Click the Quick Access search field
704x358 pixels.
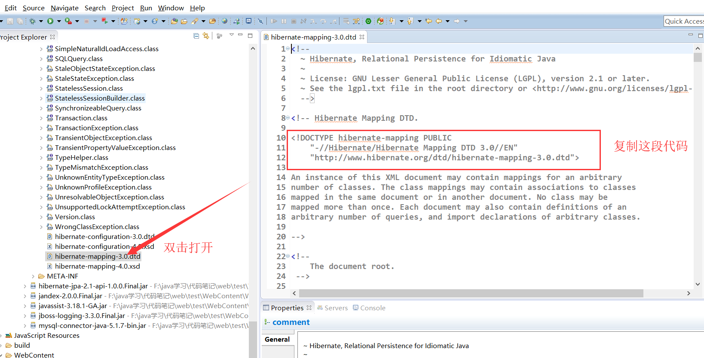coord(684,21)
